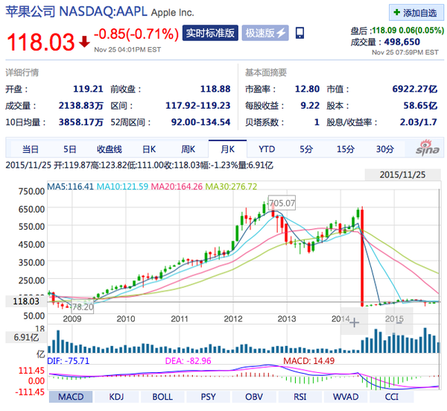Click the Sina logo
Viewport: 447px width, 411px height.
(x=427, y=148)
